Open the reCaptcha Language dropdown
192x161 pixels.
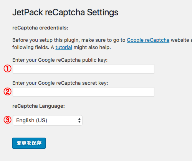pos(48,120)
